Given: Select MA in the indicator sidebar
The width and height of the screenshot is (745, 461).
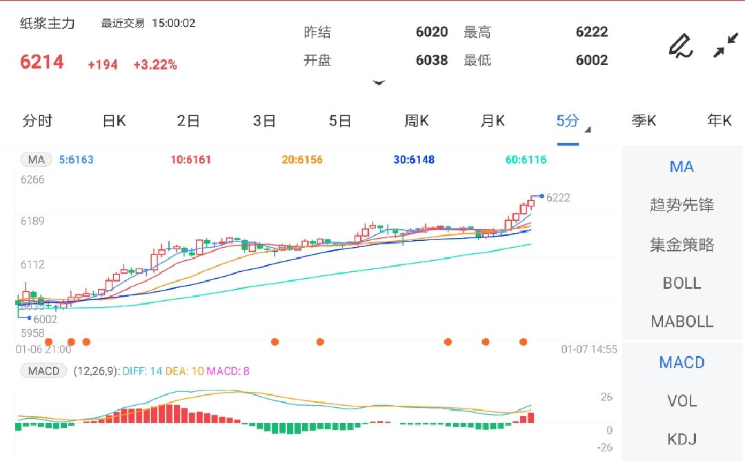Looking at the screenshot, I should click(681, 166).
